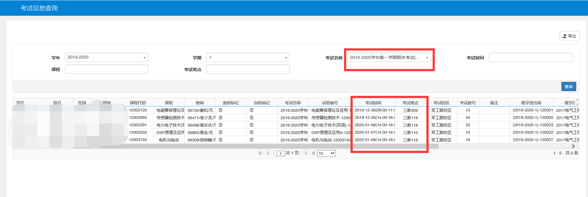This screenshot has width=588, height=197.
Task: Open the 学年 2019-2020 dropdown
Action: point(107,57)
